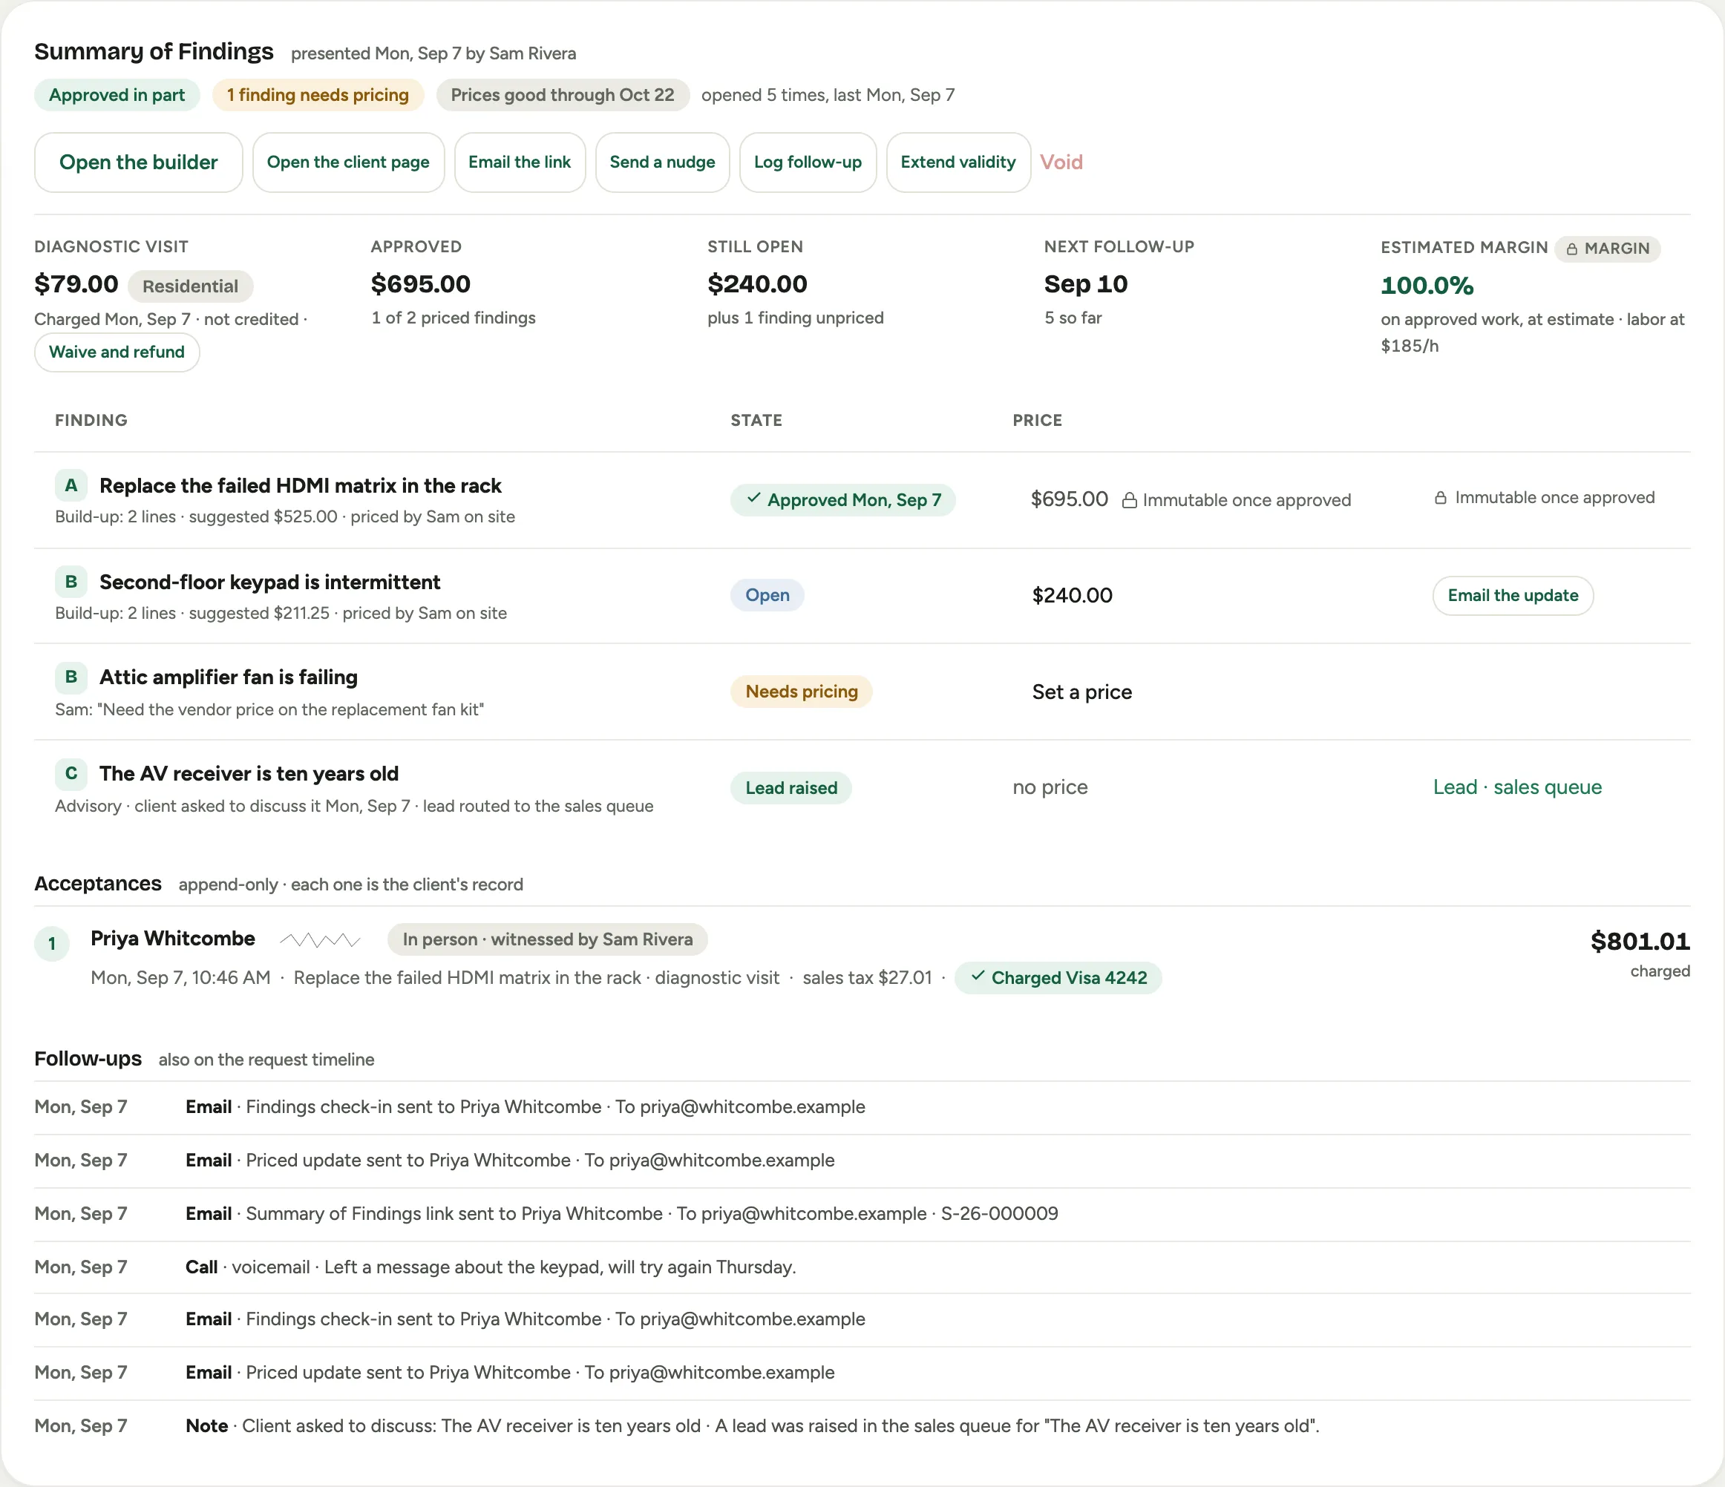Click Prices good through Oct 22 badge
Screen dimensions: 1725x1487
[x=562, y=95]
